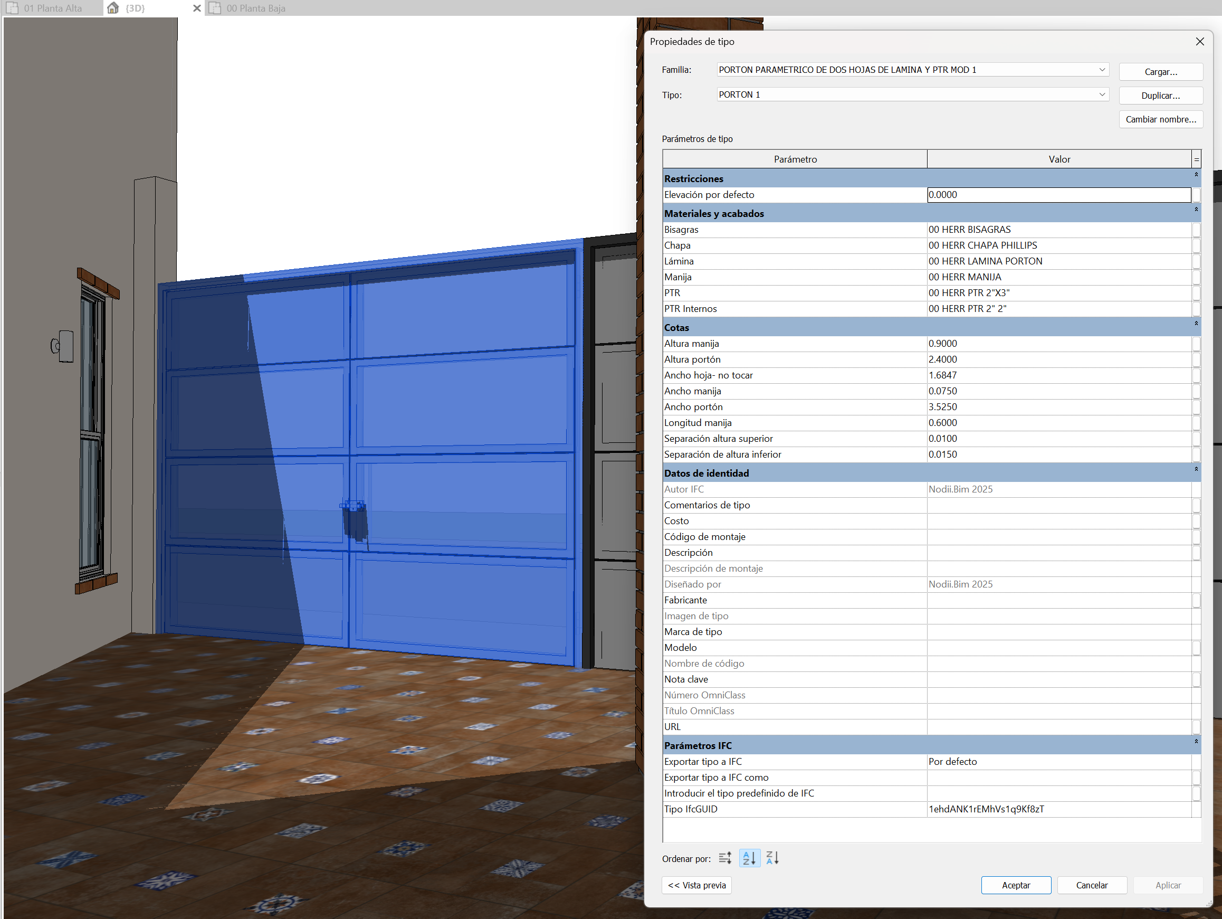Click the Descripción value cell
This screenshot has height=919, width=1222.
pos(1059,553)
